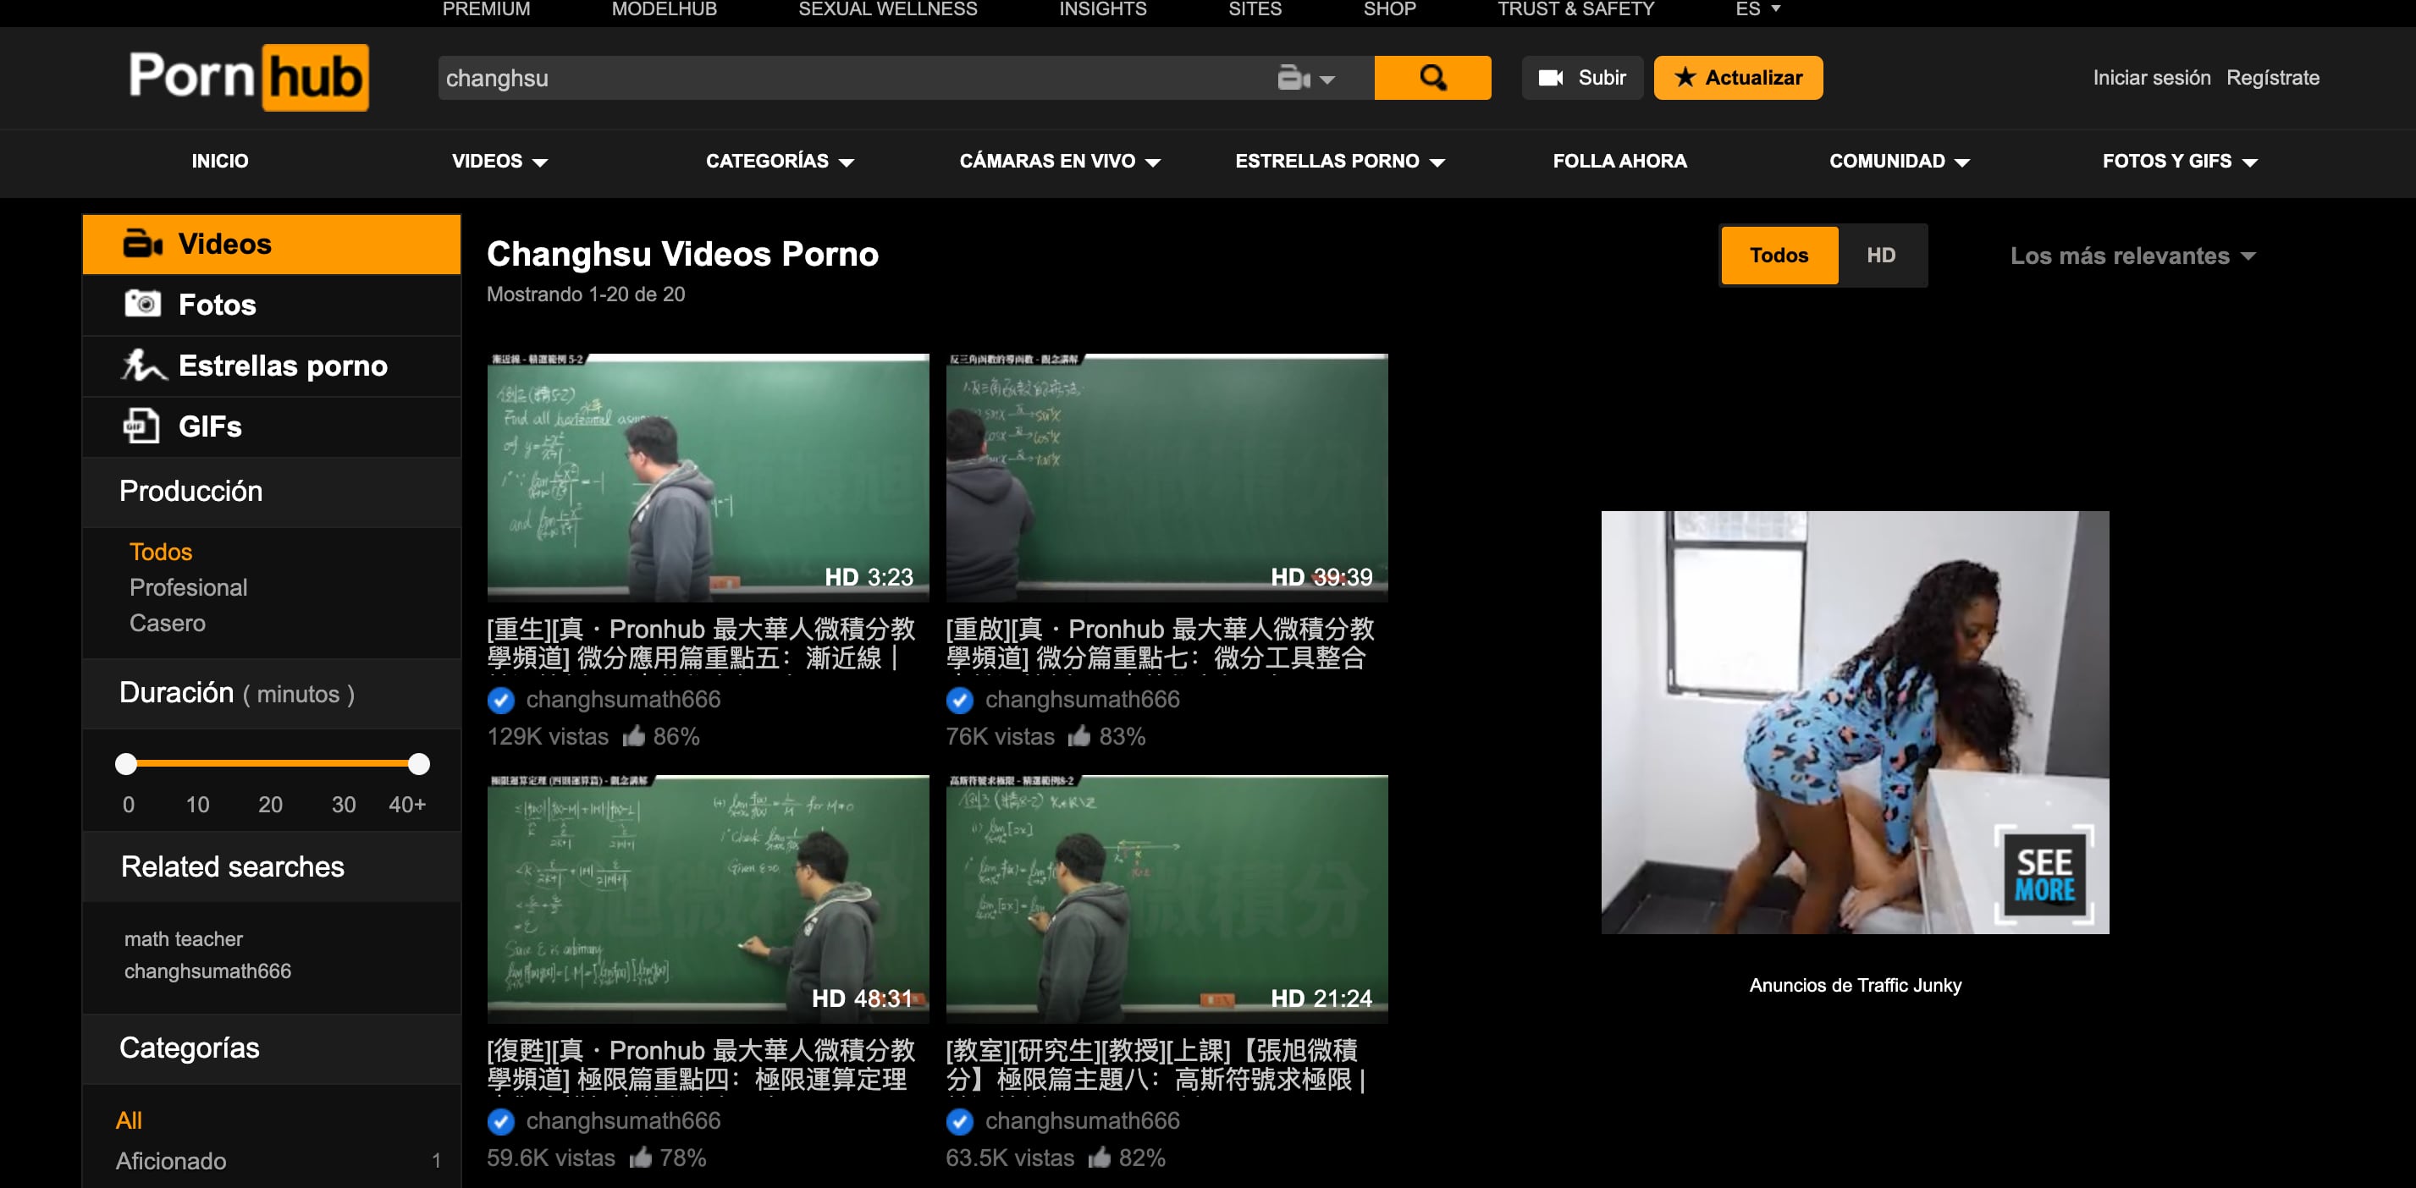This screenshot has width=2416, height=1188.
Task: Select the Todos quality filter
Action: coord(1779,255)
